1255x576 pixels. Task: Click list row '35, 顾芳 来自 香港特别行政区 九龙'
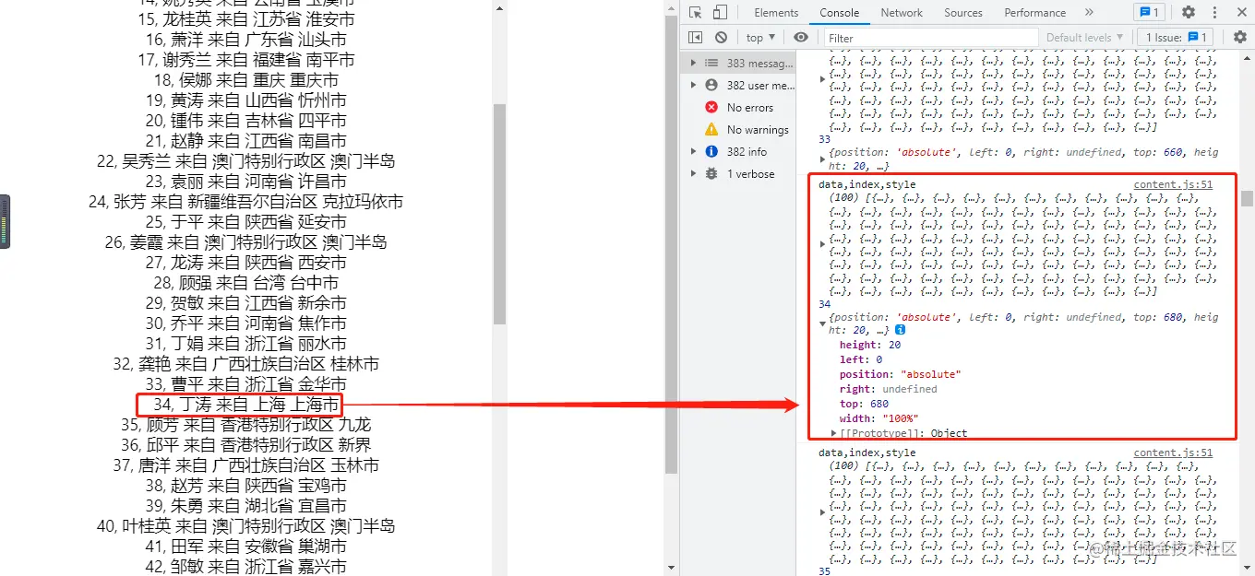tap(246, 425)
